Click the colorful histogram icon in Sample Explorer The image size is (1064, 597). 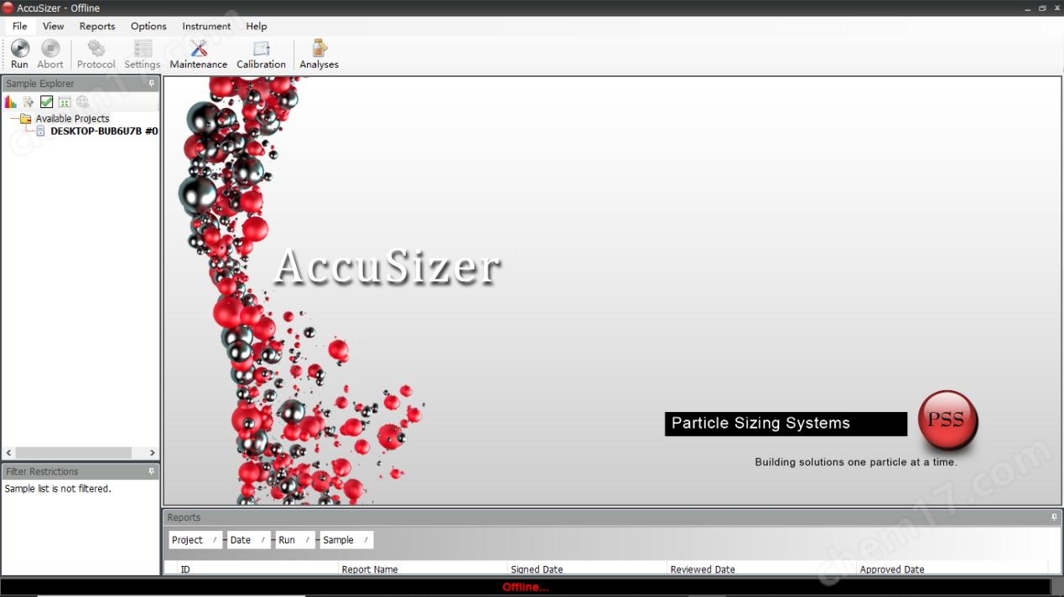coord(11,102)
